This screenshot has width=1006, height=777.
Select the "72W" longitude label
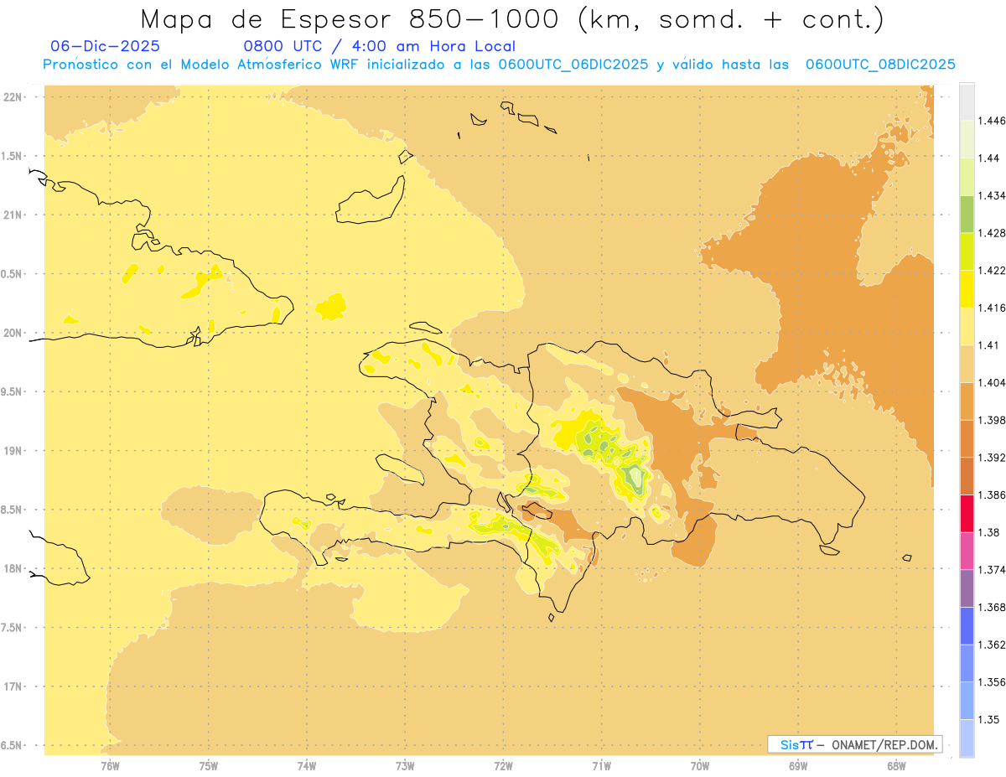coord(504,765)
